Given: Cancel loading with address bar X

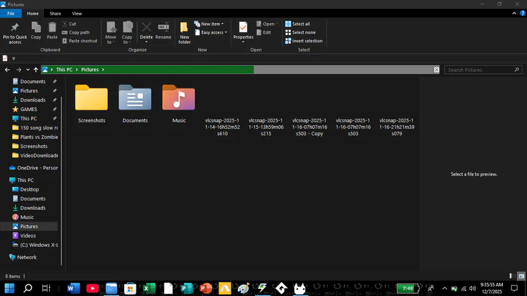Looking at the screenshot, I should pos(436,70).
